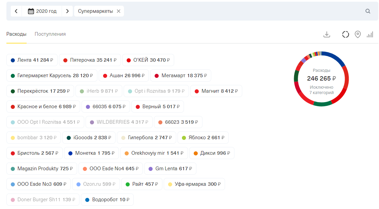Select the bombbar 3 120 ₽ chip
Image resolution: width=379 pixels, height=209 pixels.
coord(34,138)
